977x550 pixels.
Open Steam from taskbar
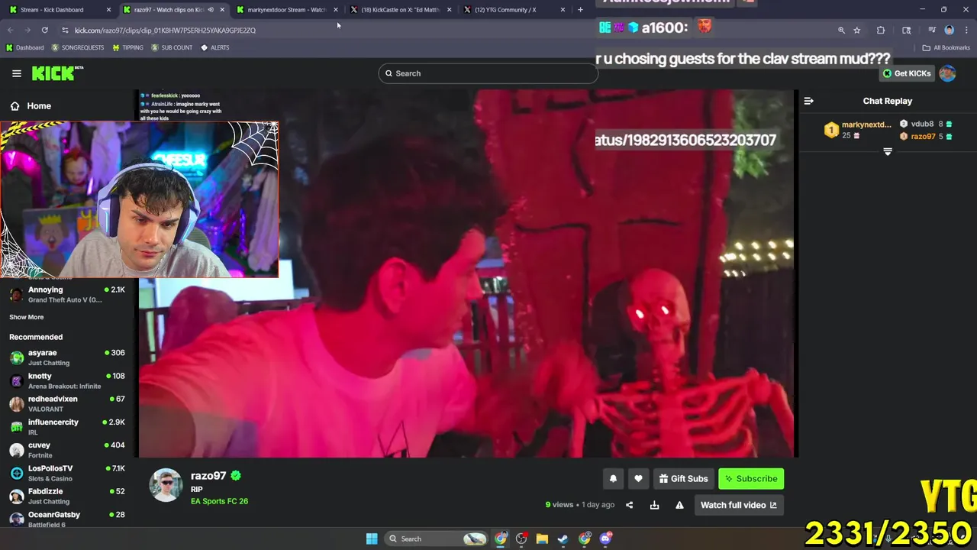pyautogui.click(x=563, y=539)
